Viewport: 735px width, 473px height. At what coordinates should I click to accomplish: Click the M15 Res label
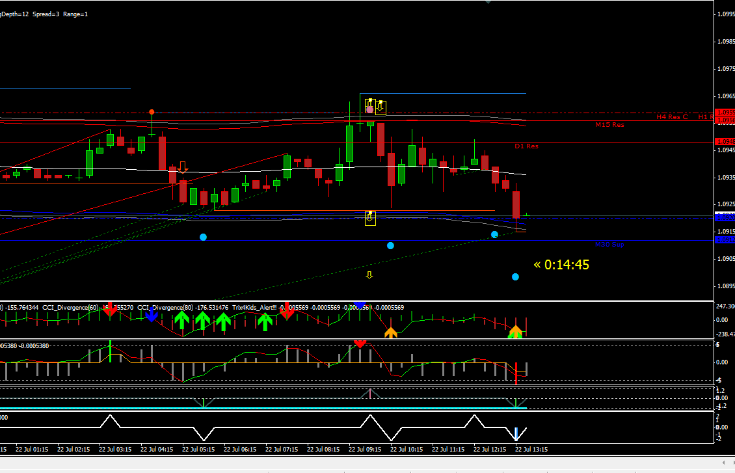(610, 125)
